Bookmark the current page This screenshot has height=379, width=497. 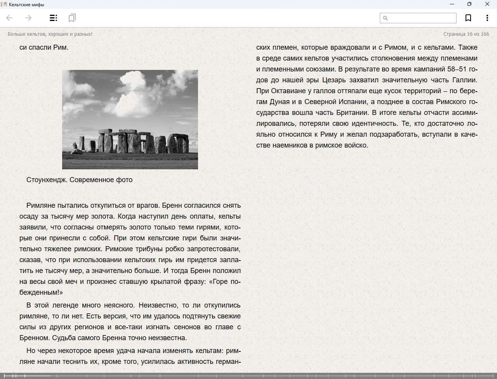point(468,18)
